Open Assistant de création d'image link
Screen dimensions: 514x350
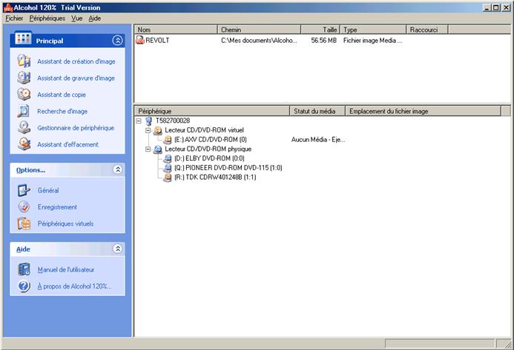coord(76,61)
